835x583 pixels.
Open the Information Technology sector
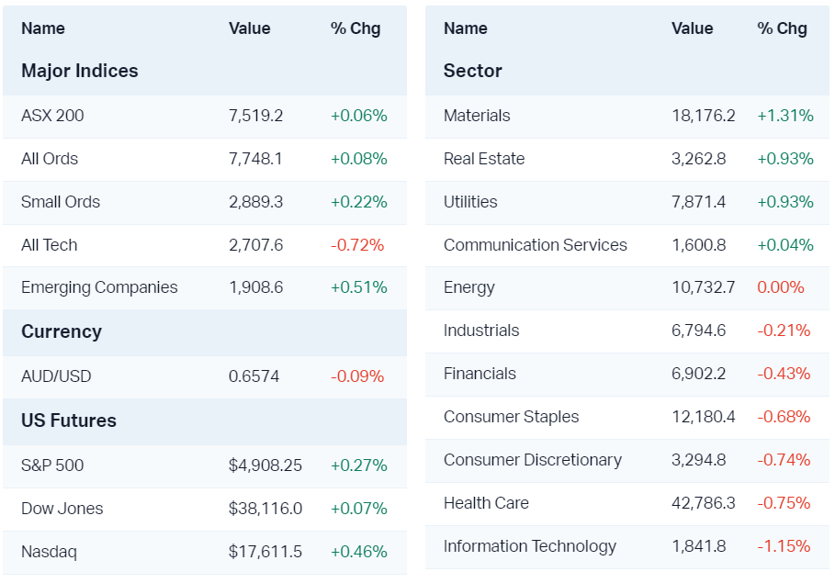point(530,546)
